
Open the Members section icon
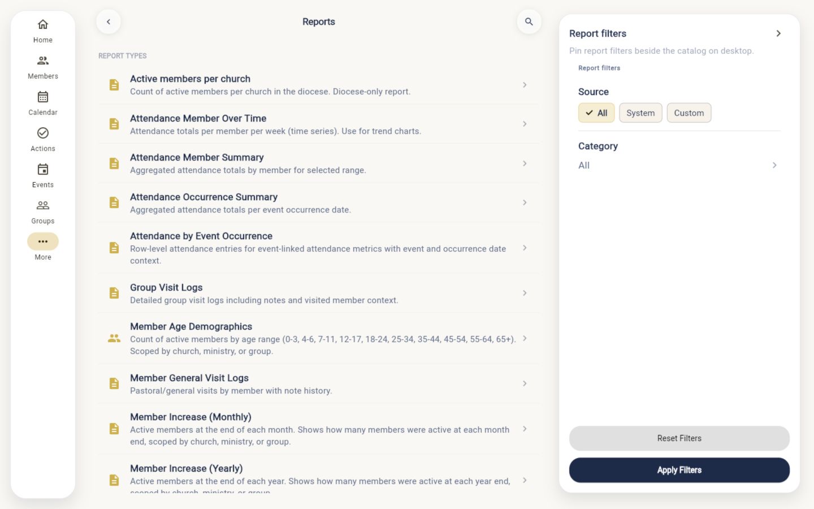pos(43,61)
